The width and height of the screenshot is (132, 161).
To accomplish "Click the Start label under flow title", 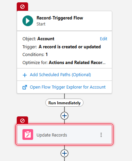I will (x=41, y=24).
